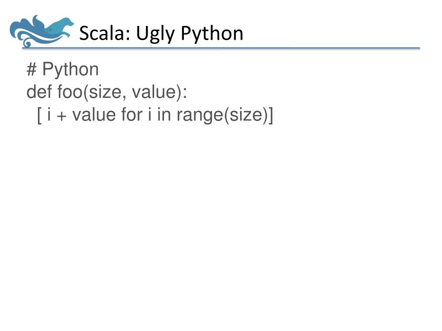Click the "value):" parameter in the def line
Screen dimensions: 442x331
point(160,92)
